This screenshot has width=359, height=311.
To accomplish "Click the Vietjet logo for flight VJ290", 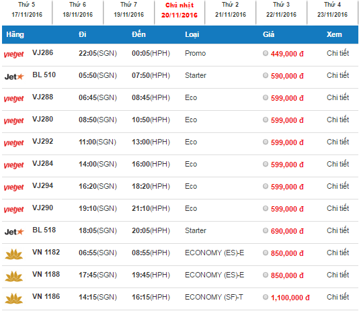I will 13,210.
